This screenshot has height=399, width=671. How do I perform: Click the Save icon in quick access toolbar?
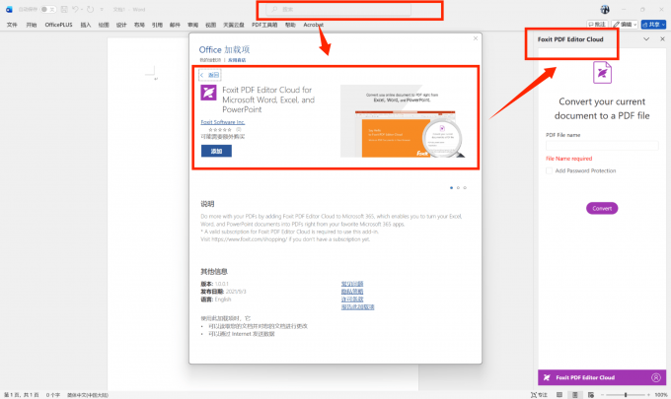click(x=64, y=9)
